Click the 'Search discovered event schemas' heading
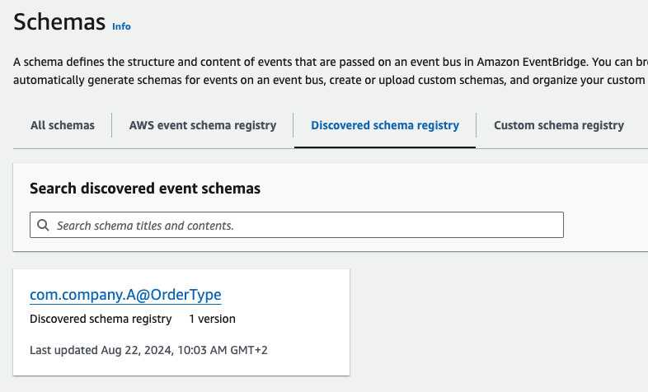 click(x=145, y=188)
